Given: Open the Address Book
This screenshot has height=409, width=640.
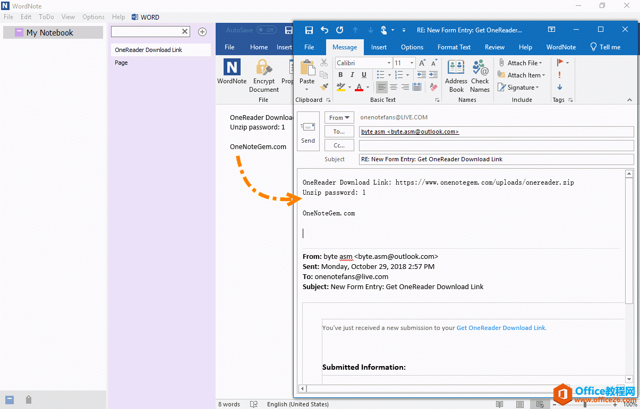Looking at the screenshot, I should [x=456, y=76].
